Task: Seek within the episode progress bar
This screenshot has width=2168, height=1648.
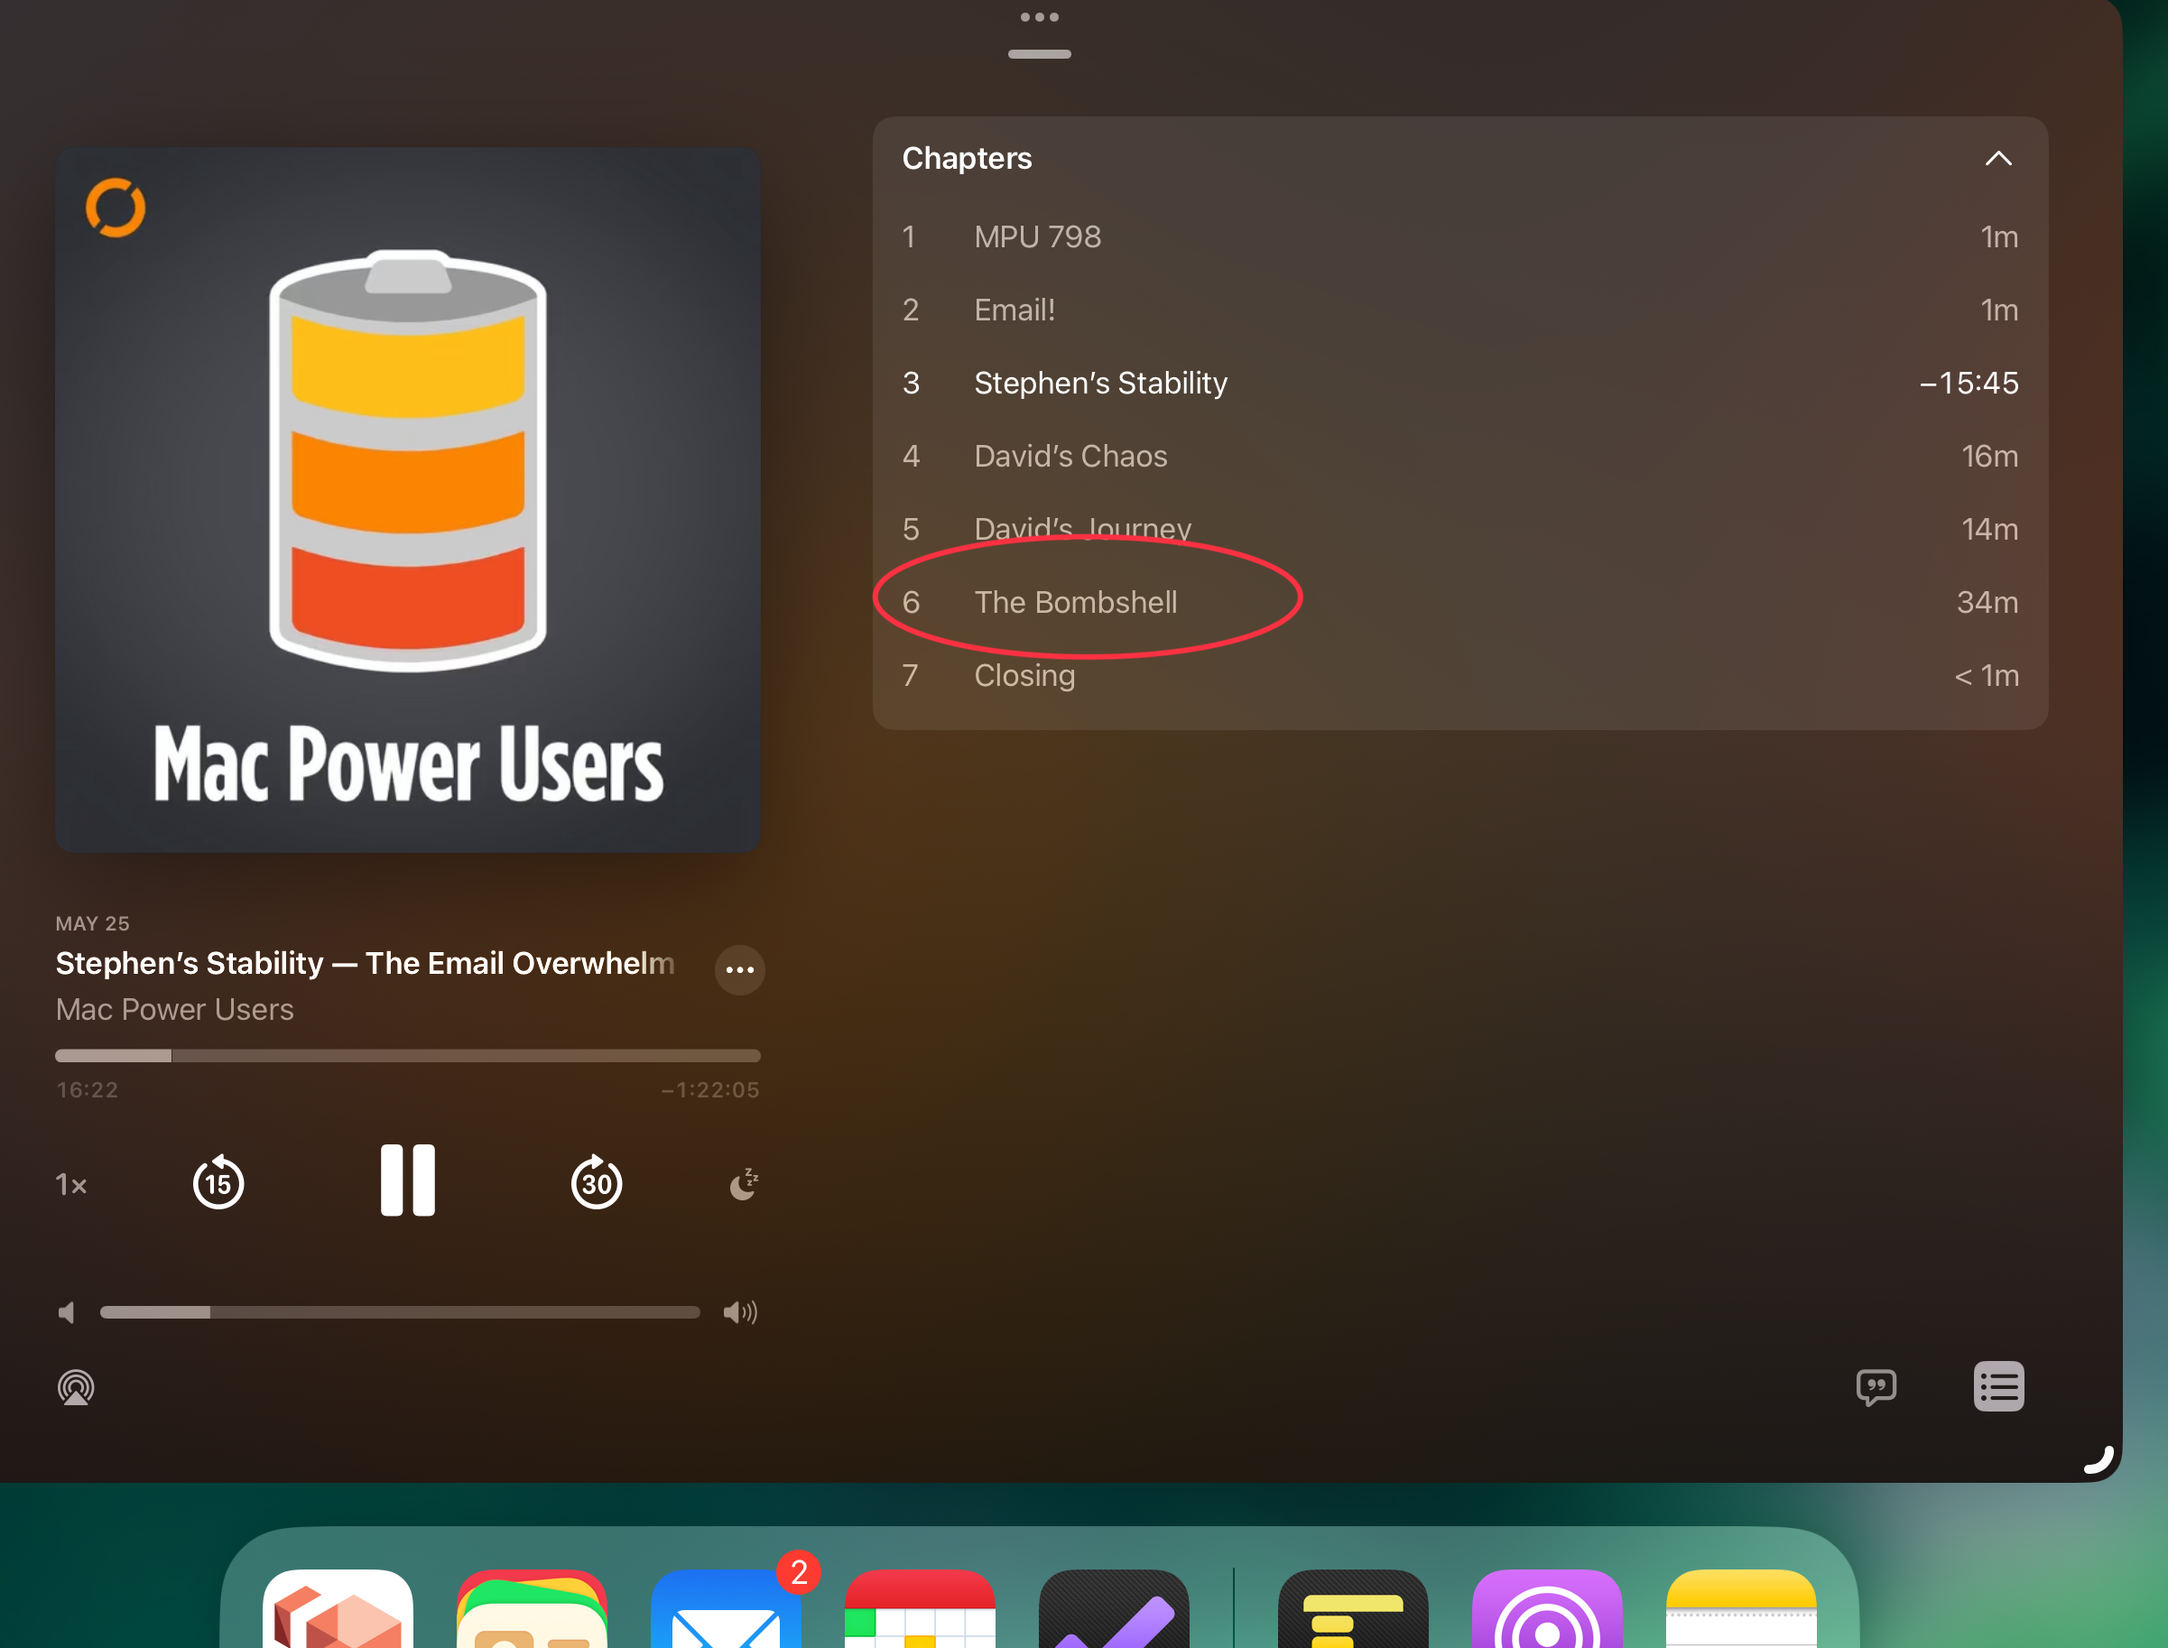Action: tap(407, 1056)
